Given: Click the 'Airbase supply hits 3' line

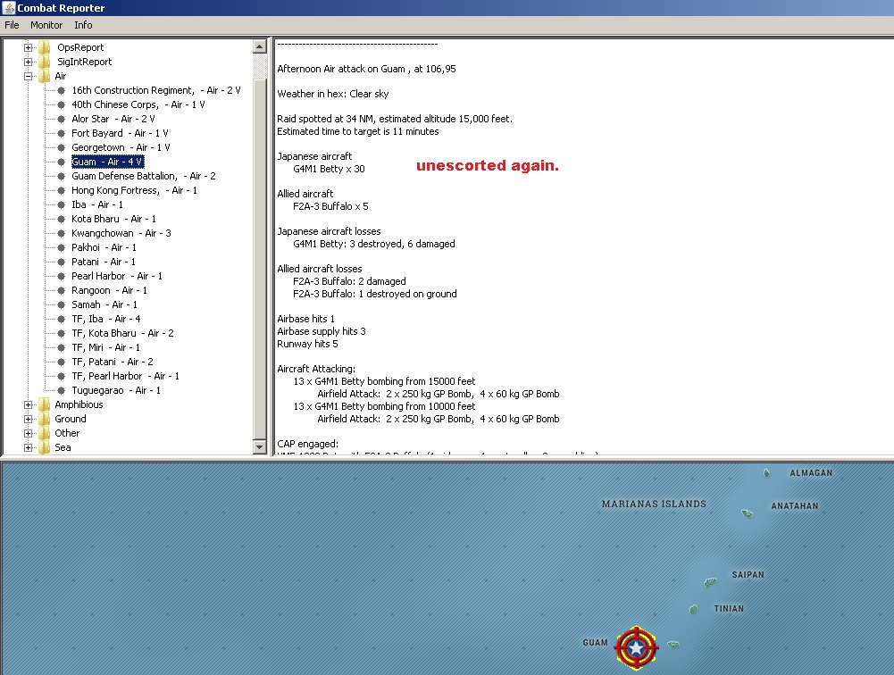Looking at the screenshot, I should [322, 331].
